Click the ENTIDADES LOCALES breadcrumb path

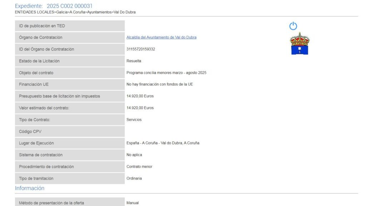(x=75, y=12)
